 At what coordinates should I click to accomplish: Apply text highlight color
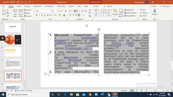pos(60,15)
